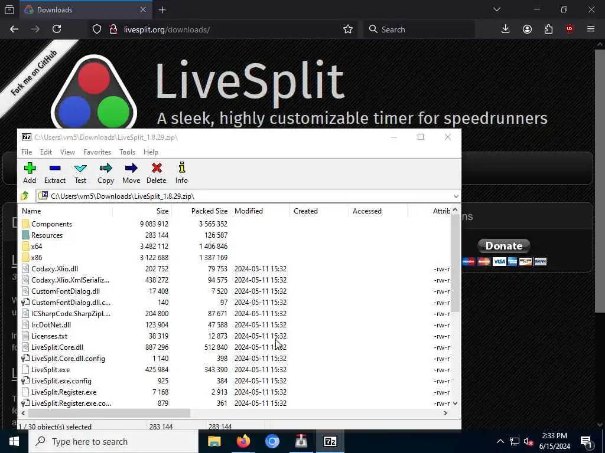Viewport: 605px width, 453px height.
Task: Open the View menu in 7-Zip
Action: (67, 152)
